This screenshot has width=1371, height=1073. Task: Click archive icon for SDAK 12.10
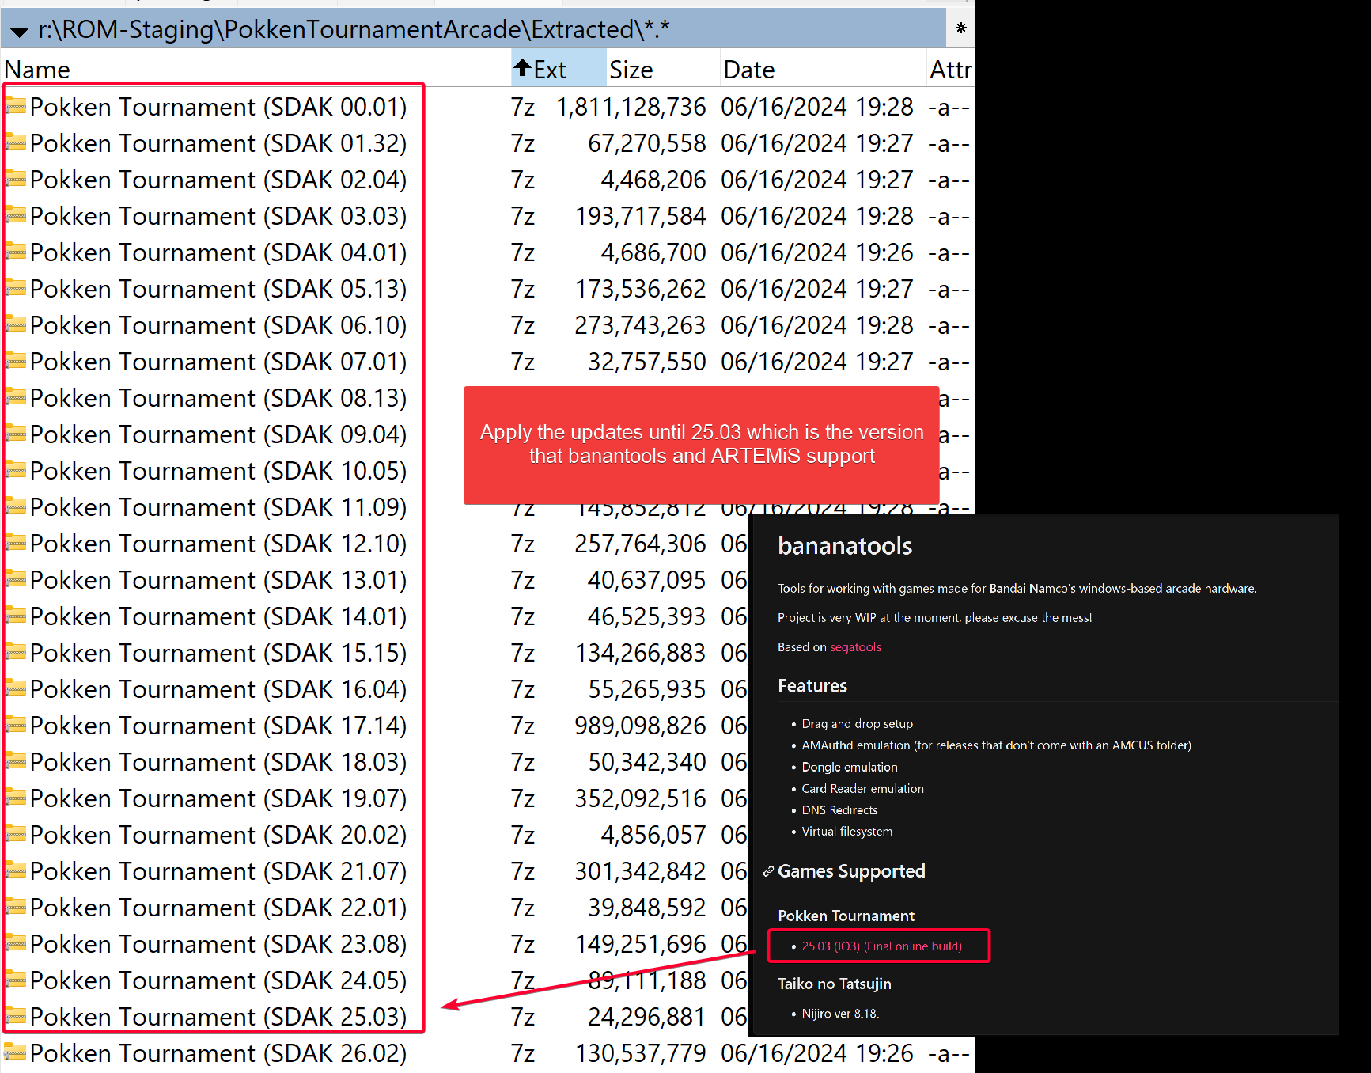pyautogui.click(x=17, y=543)
